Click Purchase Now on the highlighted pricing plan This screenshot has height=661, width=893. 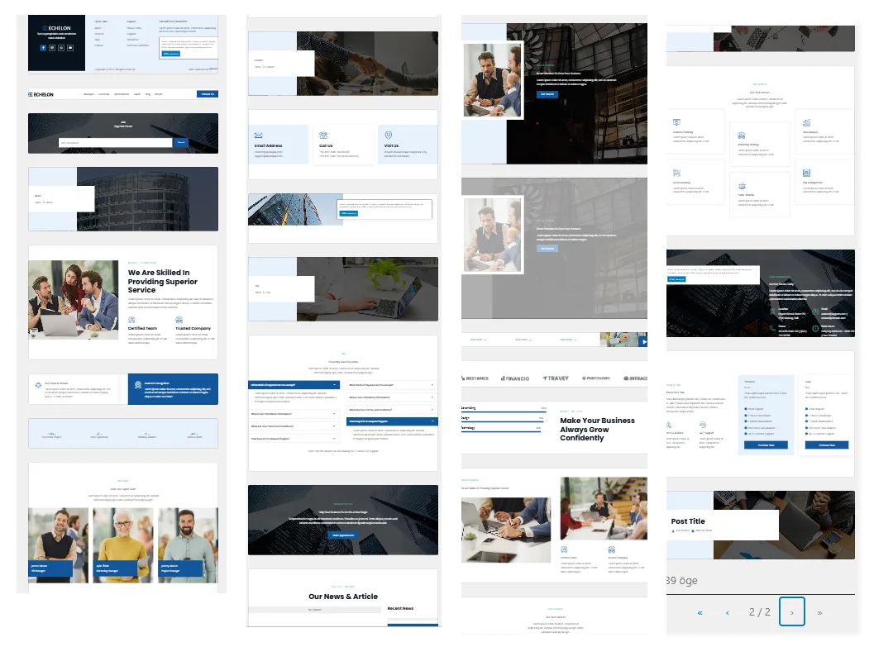coord(766,445)
